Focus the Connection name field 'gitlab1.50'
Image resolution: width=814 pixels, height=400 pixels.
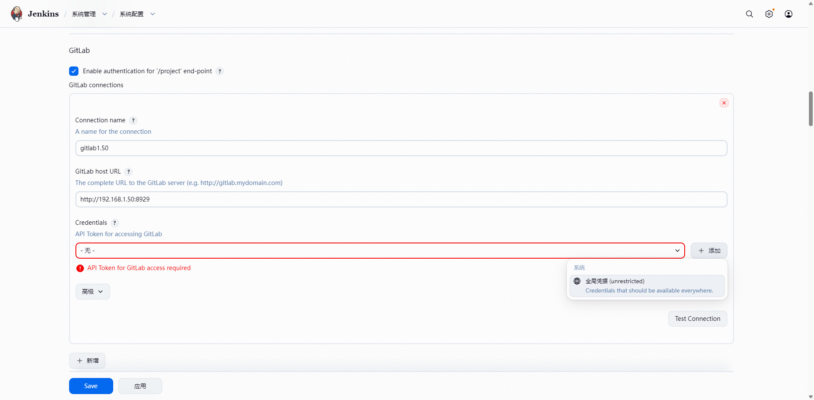point(401,148)
